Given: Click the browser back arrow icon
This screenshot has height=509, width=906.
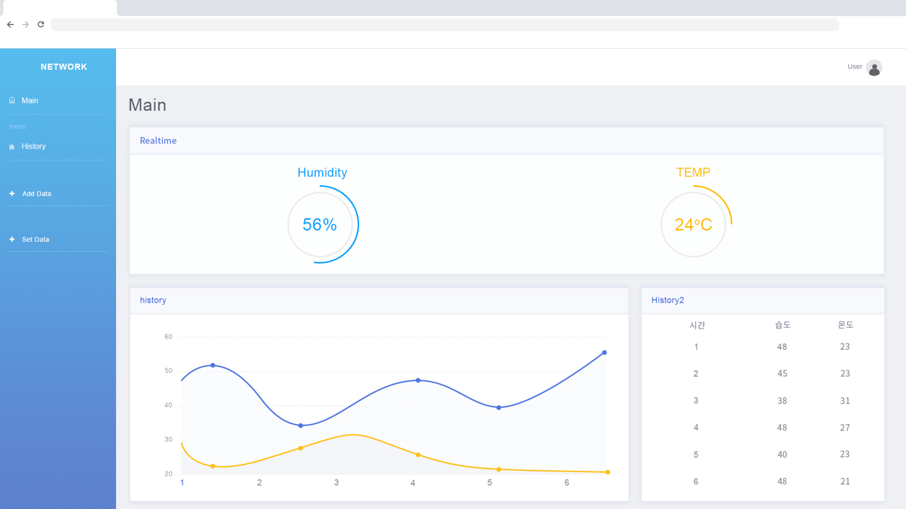Looking at the screenshot, I should click(10, 24).
